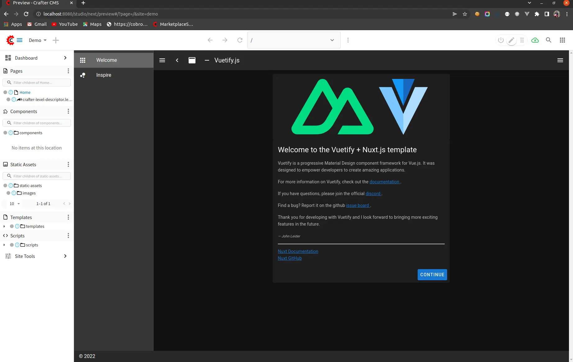Click the publish cloud upload icon

click(535, 40)
